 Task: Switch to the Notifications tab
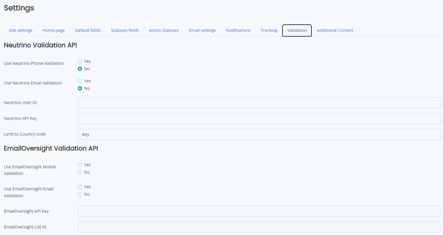[238, 30]
